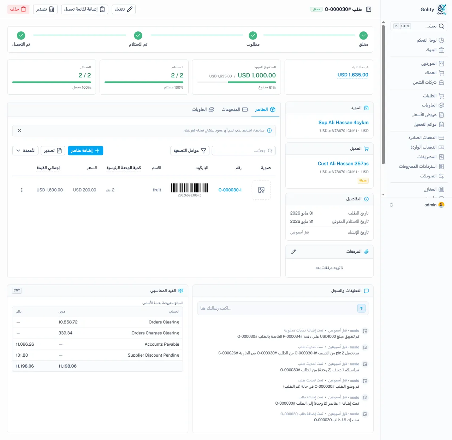Switch to المدفوعات payments tab
452x440 pixels.
pos(235,110)
